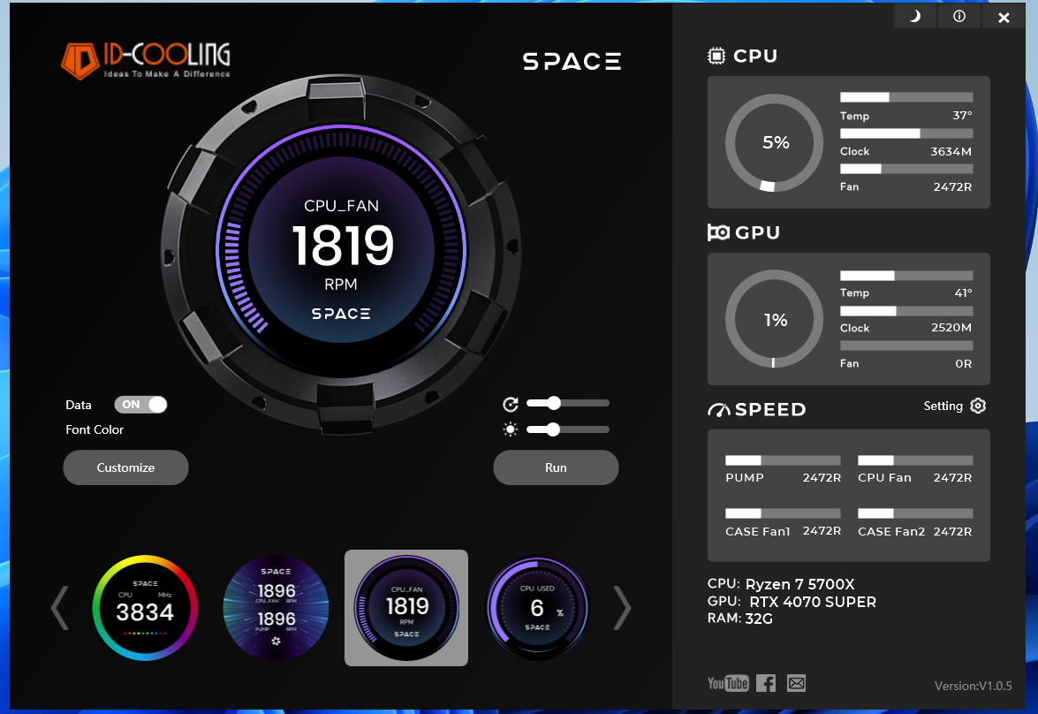Click the Ryzen 7 5700X CPU text

[x=799, y=584]
